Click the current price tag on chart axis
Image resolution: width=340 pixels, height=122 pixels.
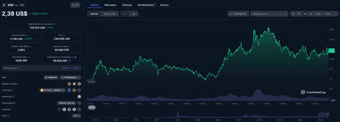point(332,51)
